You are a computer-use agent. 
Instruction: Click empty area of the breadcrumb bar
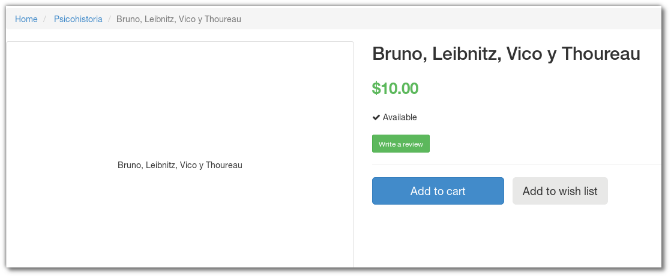450,19
